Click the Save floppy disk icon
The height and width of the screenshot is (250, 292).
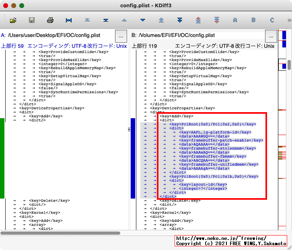click(x=32, y=20)
